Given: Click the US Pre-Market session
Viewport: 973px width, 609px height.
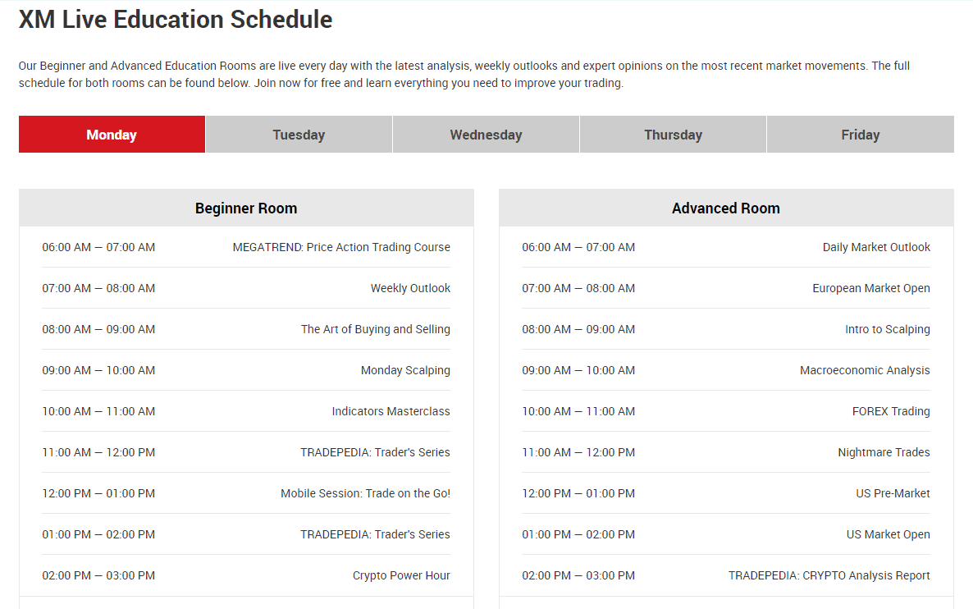Looking at the screenshot, I should tap(893, 493).
